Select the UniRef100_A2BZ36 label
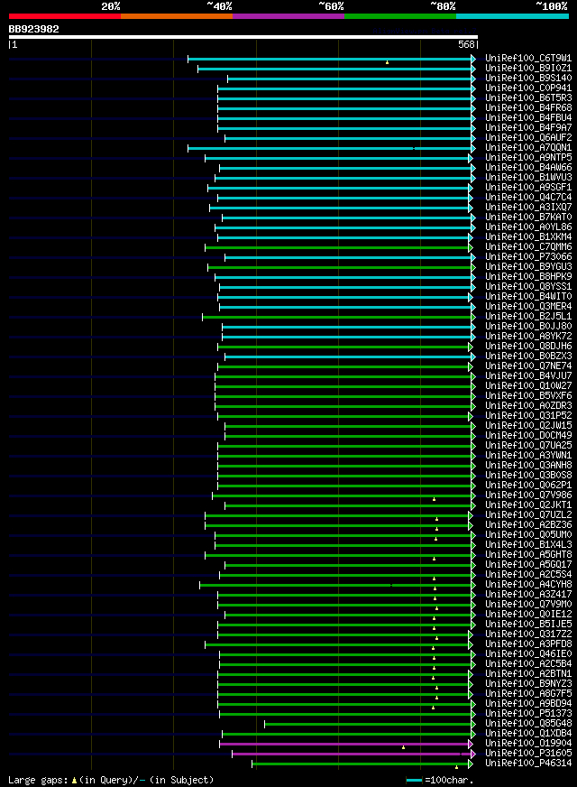577x787 pixels. [x=528, y=525]
